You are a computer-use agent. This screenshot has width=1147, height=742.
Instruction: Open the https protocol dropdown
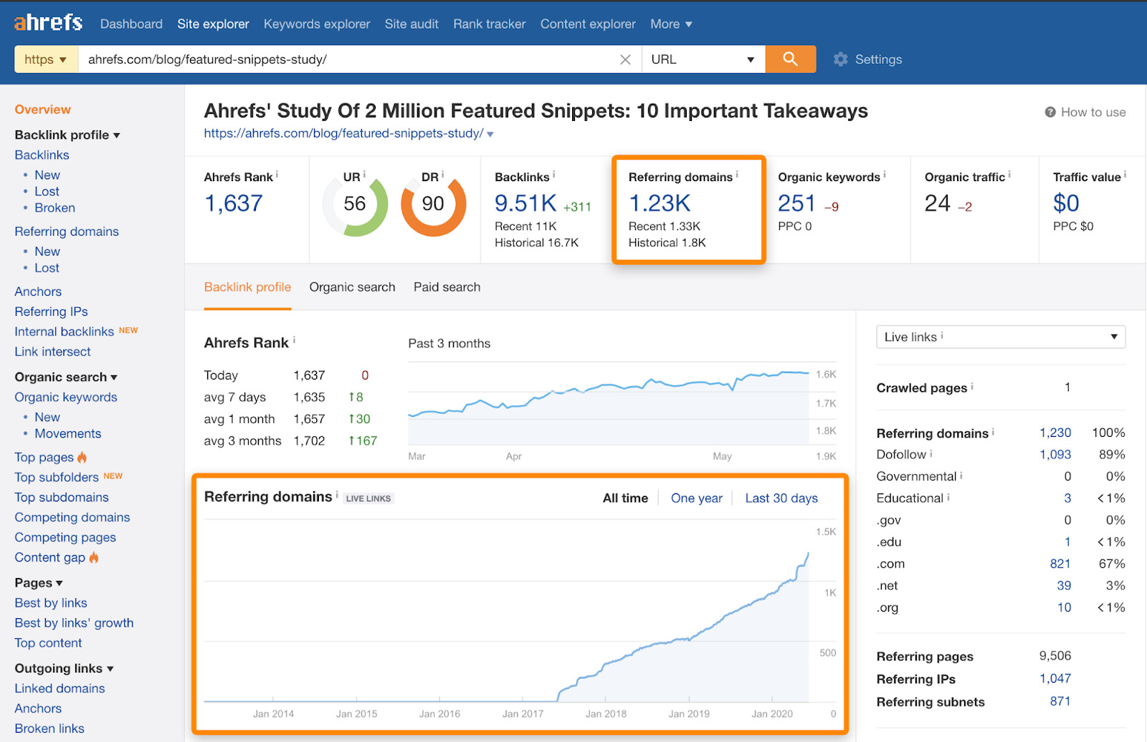click(45, 59)
